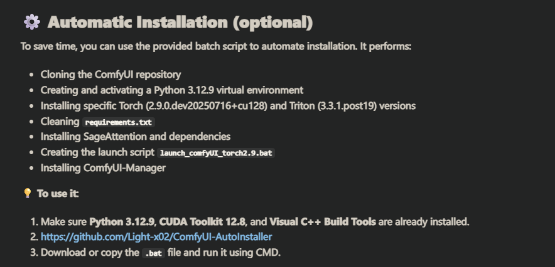Viewport: 555px width, 267px height.
Task: Click the bold Python 3.12.9 in step one
Action: point(122,222)
